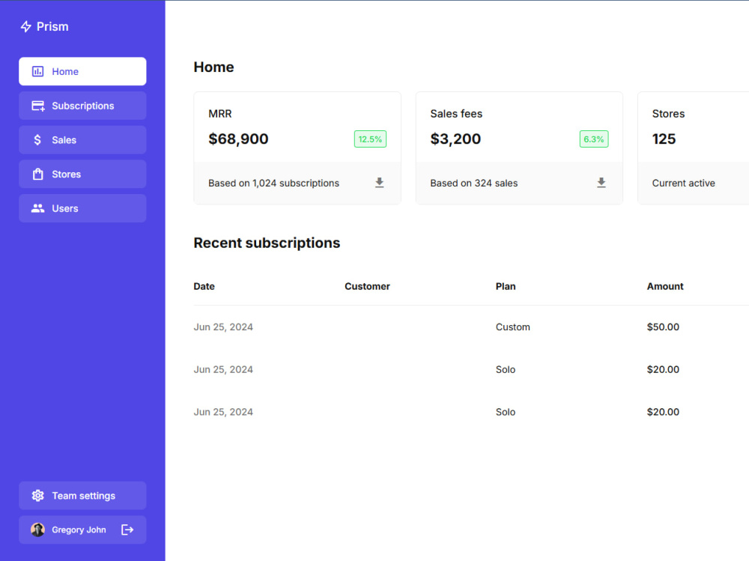Viewport: 749px width, 561px height.
Task: Click 'Based on 324 sales' text
Action: [474, 183]
